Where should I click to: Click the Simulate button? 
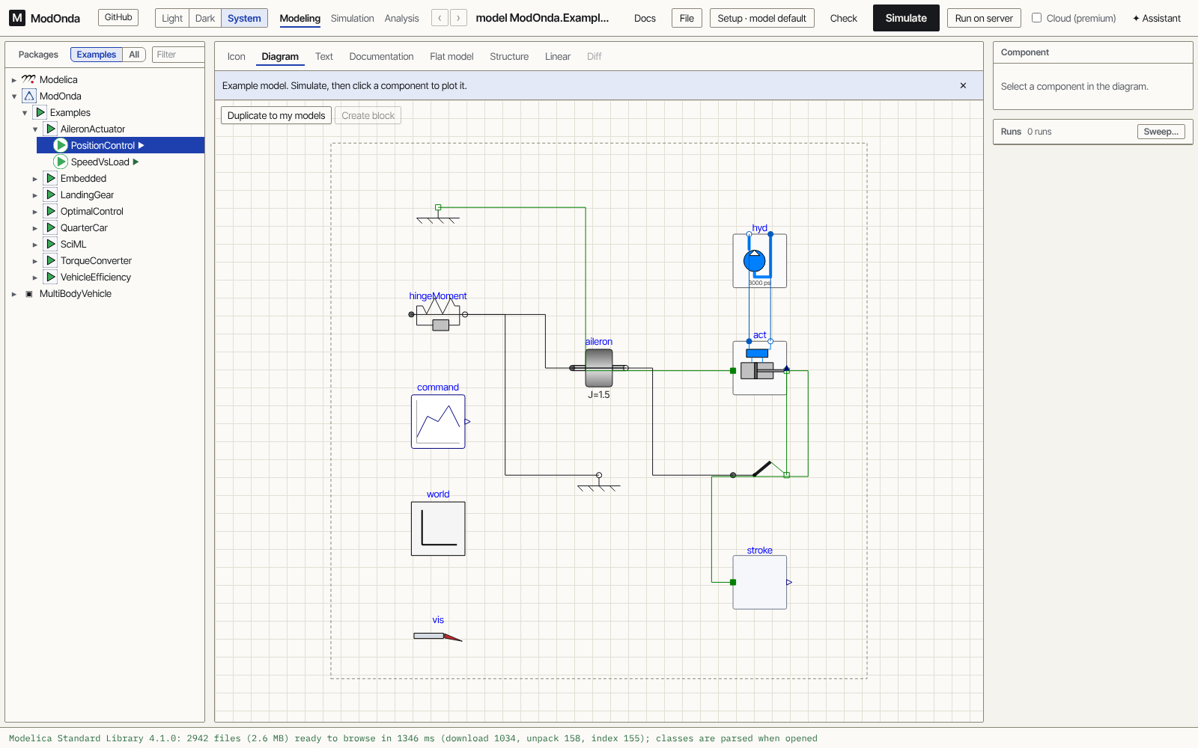(x=906, y=18)
